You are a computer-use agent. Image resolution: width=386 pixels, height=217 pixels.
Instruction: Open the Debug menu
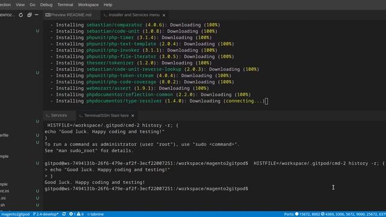(46, 5)
